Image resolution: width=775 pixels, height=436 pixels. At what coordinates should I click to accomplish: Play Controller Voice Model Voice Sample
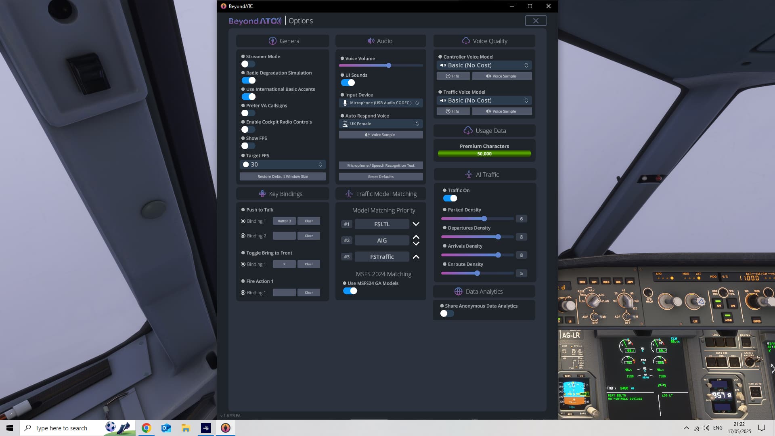pyautogui.click(x=502, y=76)
